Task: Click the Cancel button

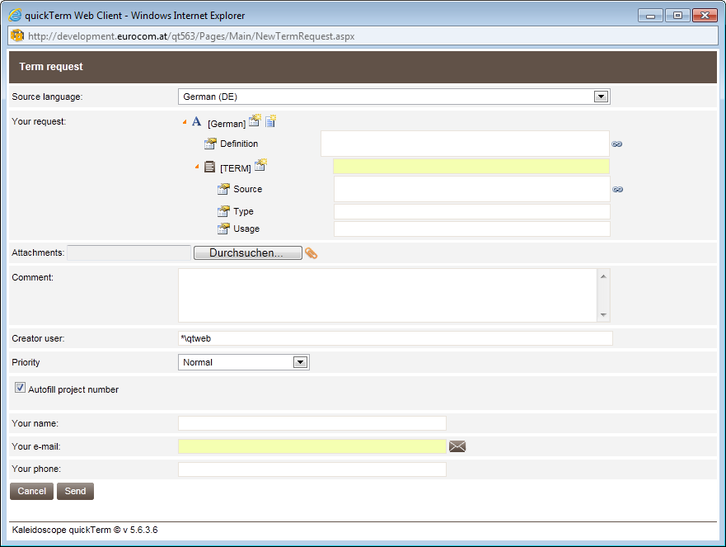Action: pyautogui.click(x=31, y=492)
